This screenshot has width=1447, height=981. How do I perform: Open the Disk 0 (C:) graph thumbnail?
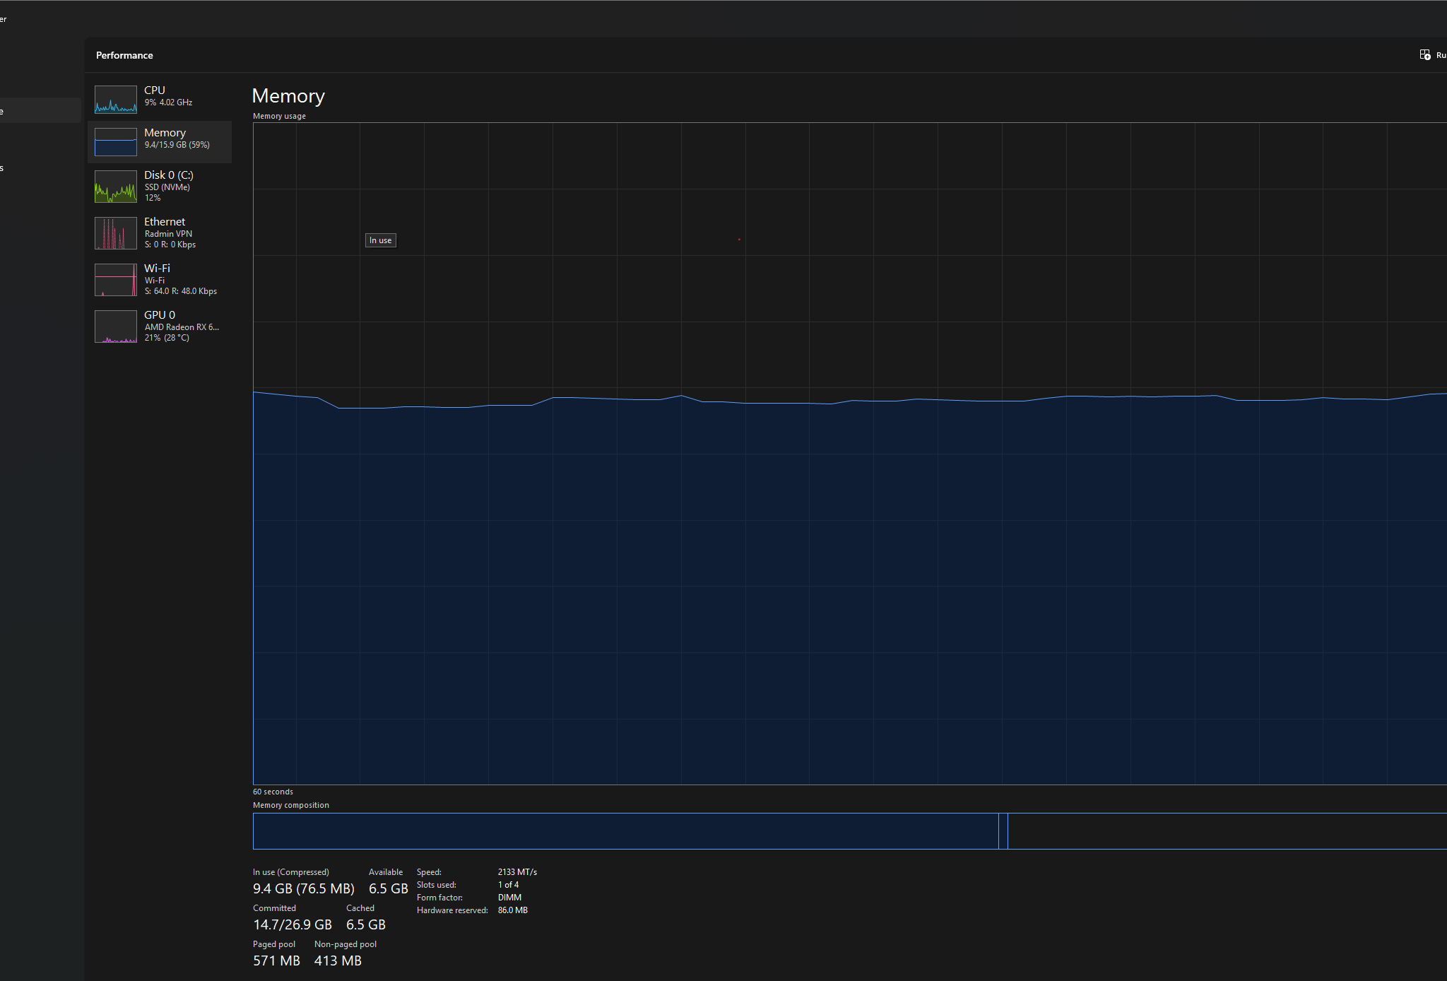pos(116,187)
